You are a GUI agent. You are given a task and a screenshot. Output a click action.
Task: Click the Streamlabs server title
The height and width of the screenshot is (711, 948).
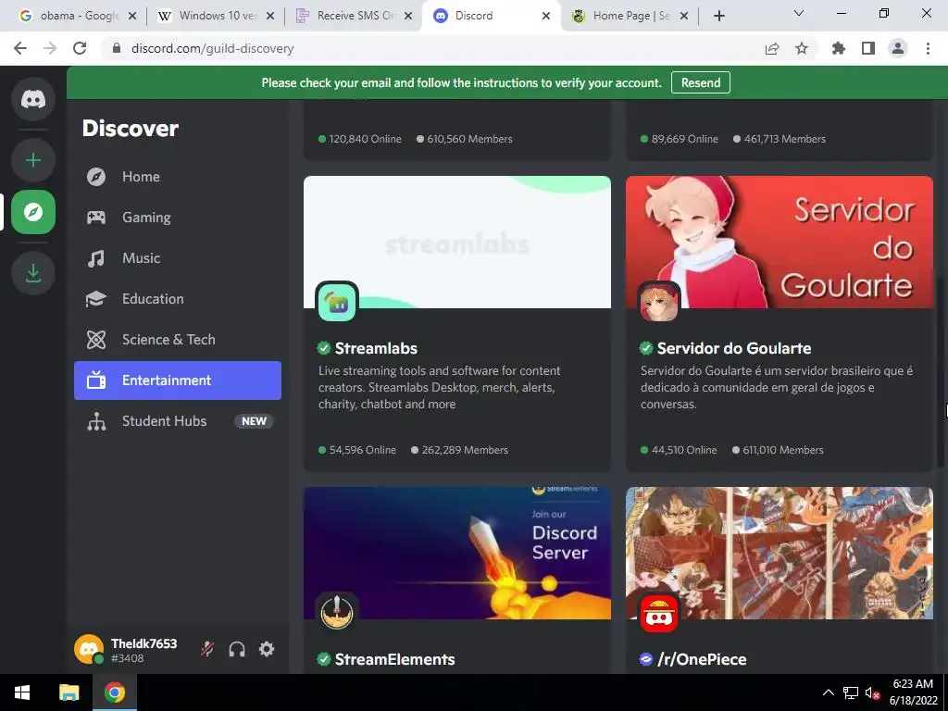pyautogui.click(x=376, y=348)
